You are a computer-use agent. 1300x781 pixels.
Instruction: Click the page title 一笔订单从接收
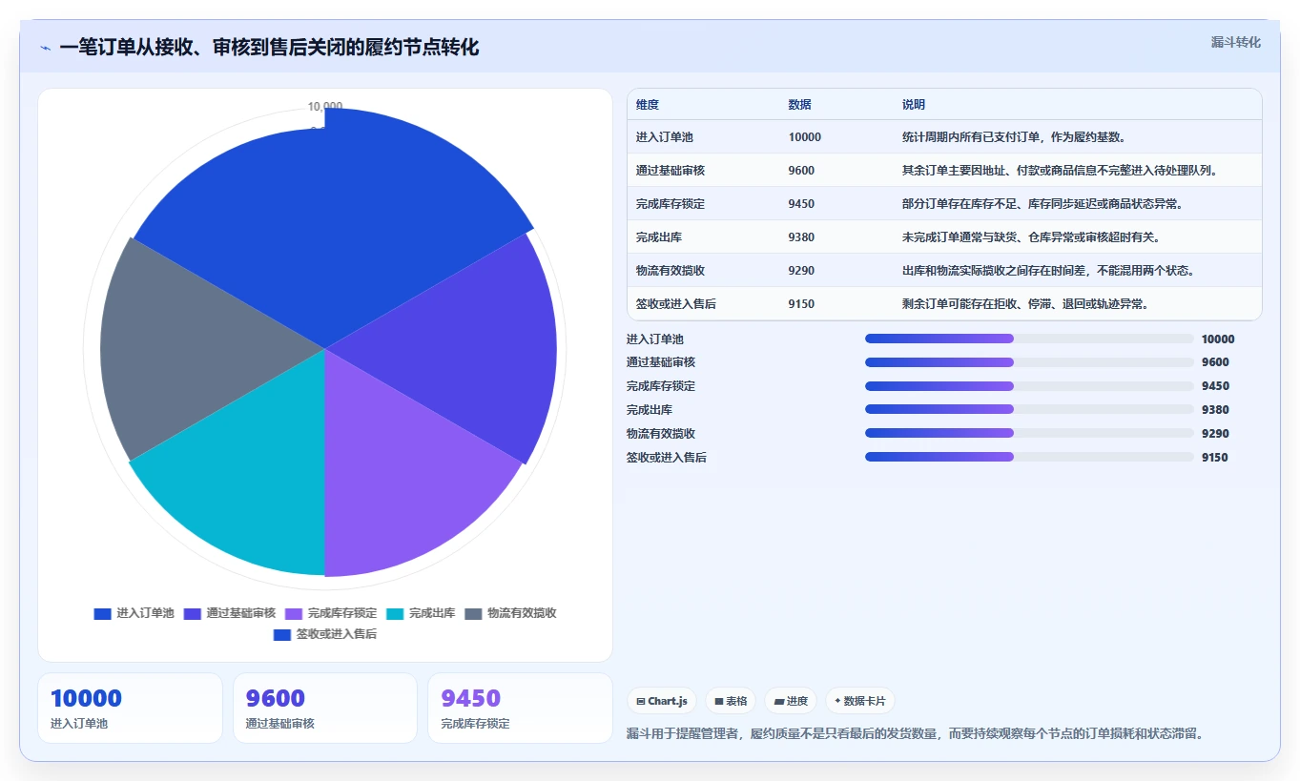point(269,48)
